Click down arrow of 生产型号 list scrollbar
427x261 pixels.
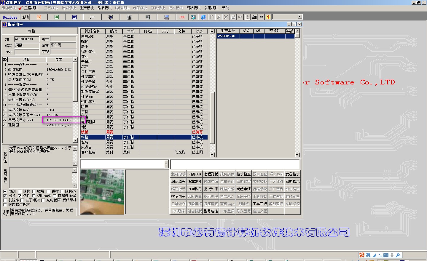pos(297,155)
